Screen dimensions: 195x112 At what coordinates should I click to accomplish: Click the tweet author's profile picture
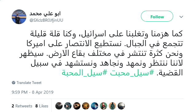tap(19, 17)
